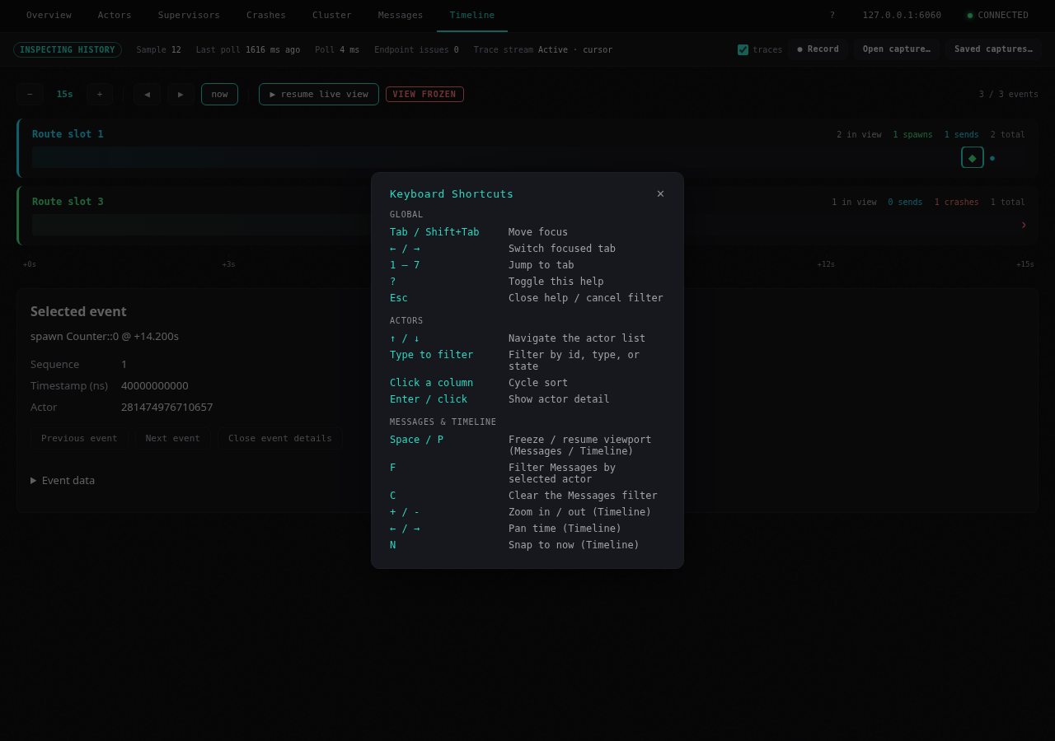Select the Timeline tab
Screen dimensions: 1055x741
click(x=472, y=15)
